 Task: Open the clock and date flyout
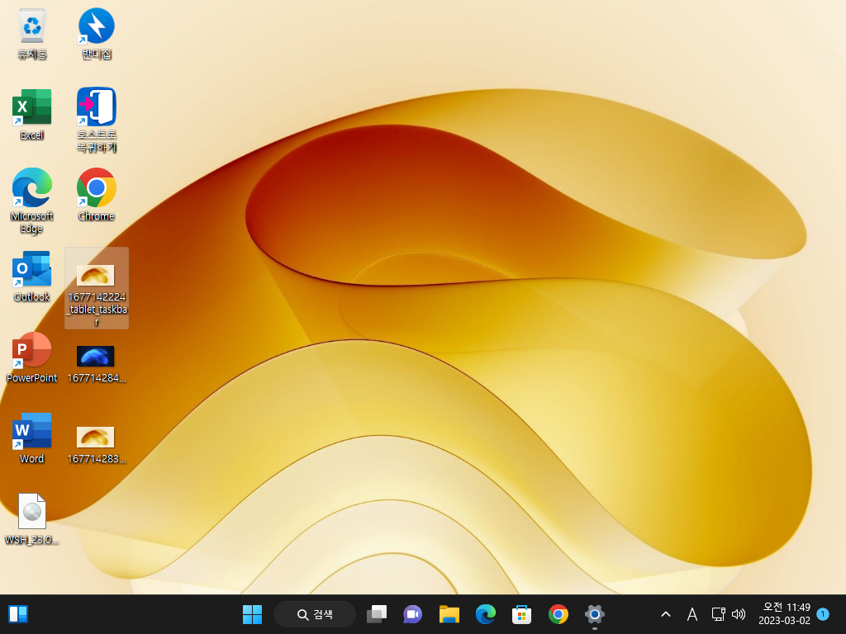(784, 614)
